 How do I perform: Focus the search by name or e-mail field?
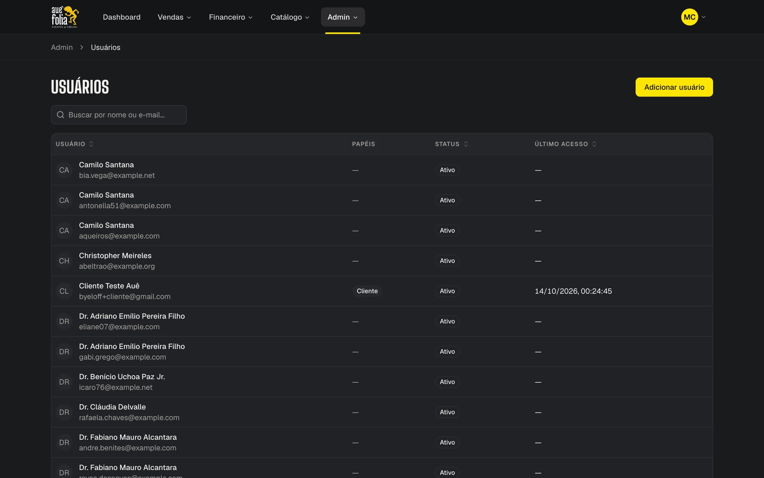(x=119, y=115)
